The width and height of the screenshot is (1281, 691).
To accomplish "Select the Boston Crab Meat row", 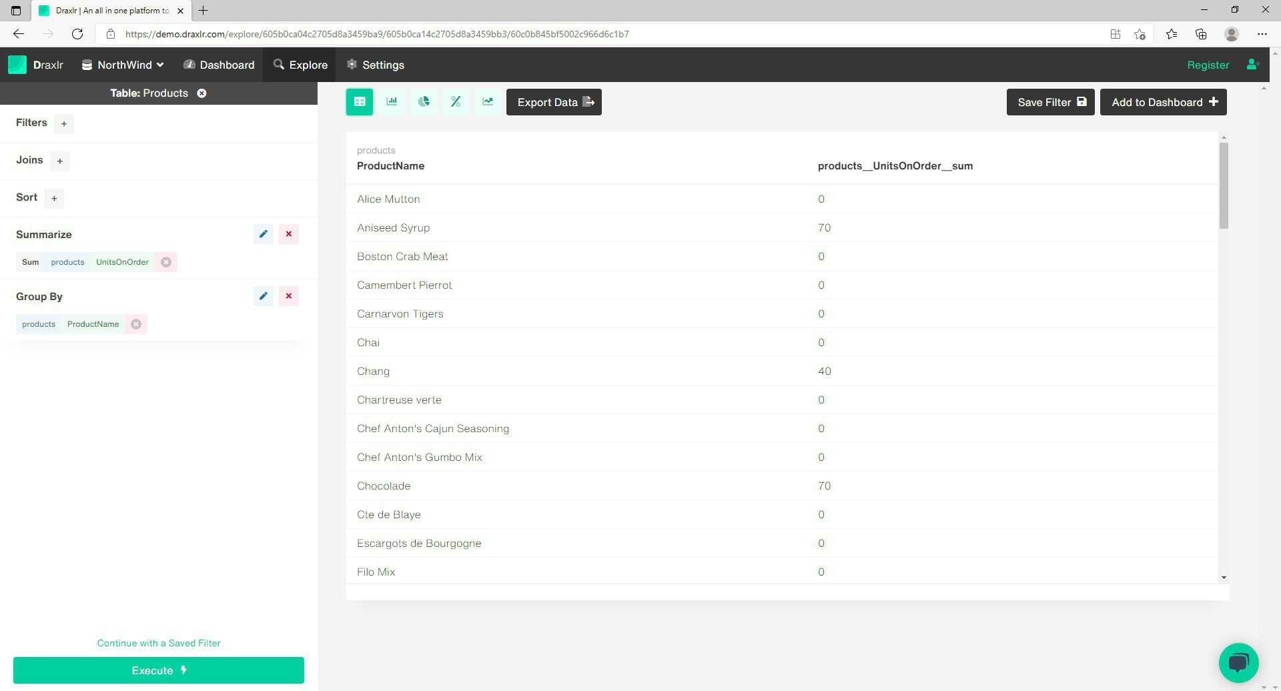I will pos(782,256).
